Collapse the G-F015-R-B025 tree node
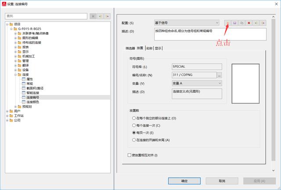The image size is (281, 190). [11, 29]
